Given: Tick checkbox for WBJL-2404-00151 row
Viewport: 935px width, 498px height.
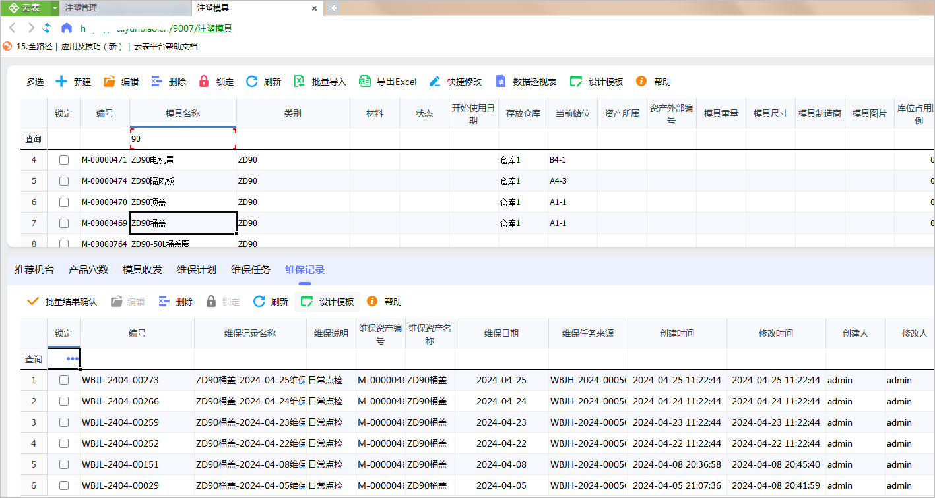Looking at the screenshot, I should click(x=64, y=464).
